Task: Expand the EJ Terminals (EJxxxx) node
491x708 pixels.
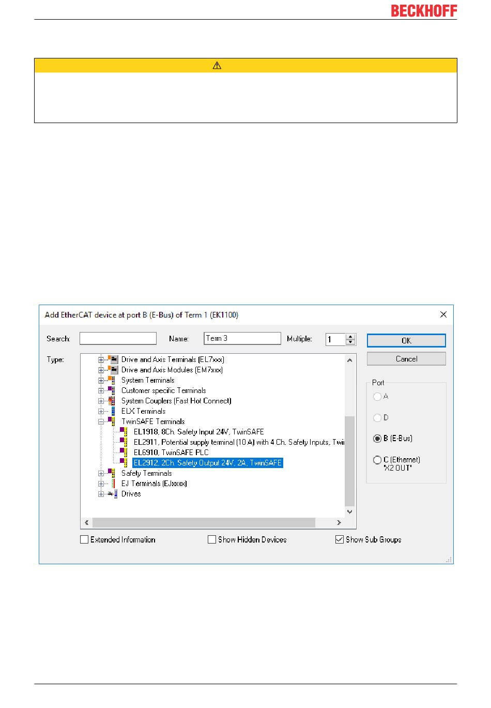Action: (101, 484)
